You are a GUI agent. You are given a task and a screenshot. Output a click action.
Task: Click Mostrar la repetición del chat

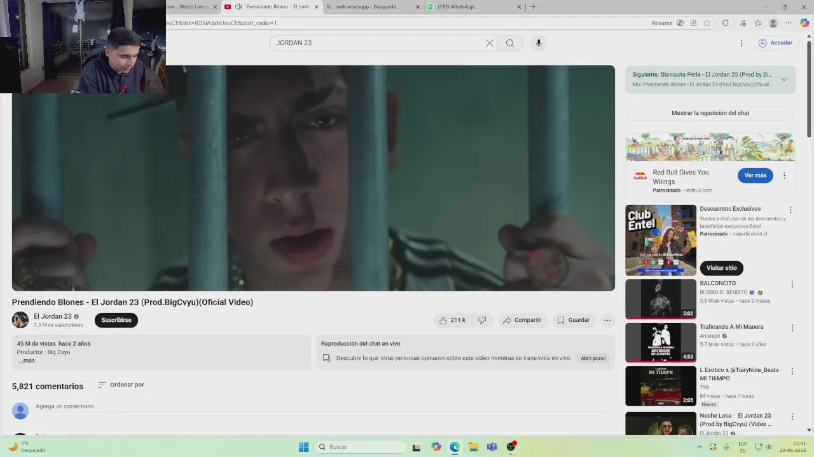click(x=710, y=113)
